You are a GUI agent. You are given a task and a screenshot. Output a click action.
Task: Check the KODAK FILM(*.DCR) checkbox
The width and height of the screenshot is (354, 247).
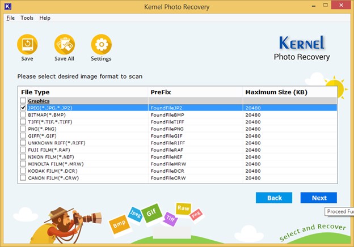tap(23, 171)
